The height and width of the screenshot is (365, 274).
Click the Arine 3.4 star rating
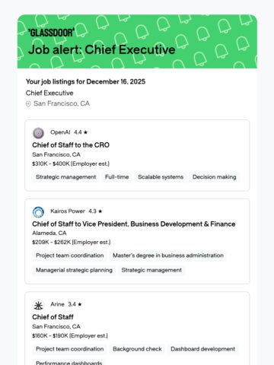point(75,304)
